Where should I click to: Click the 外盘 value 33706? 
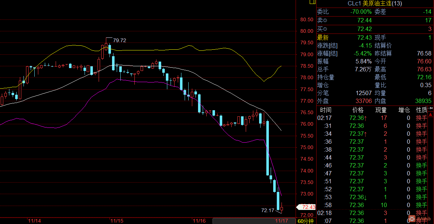pyautogui.click(x=364, y=101)
